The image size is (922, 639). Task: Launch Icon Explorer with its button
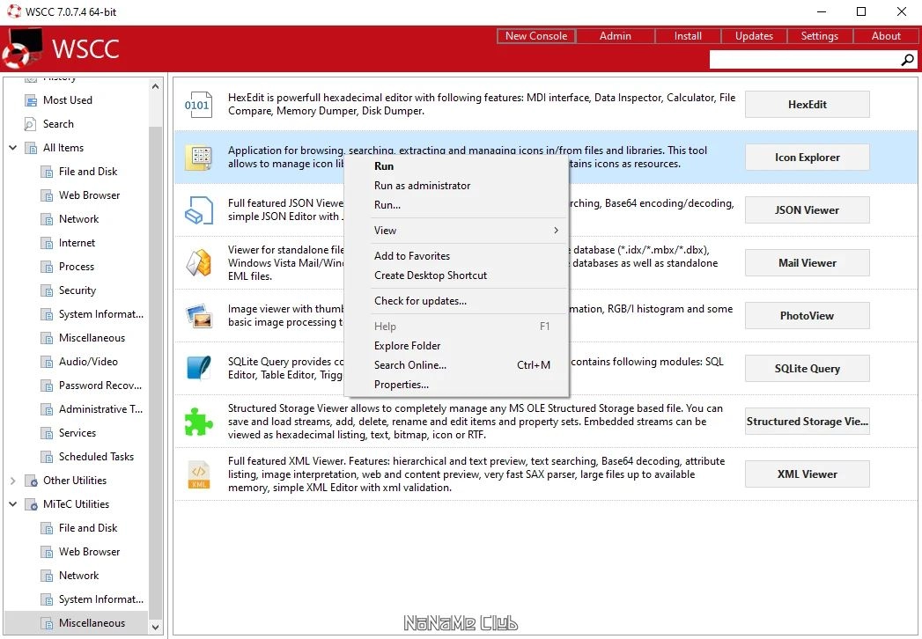807,157
